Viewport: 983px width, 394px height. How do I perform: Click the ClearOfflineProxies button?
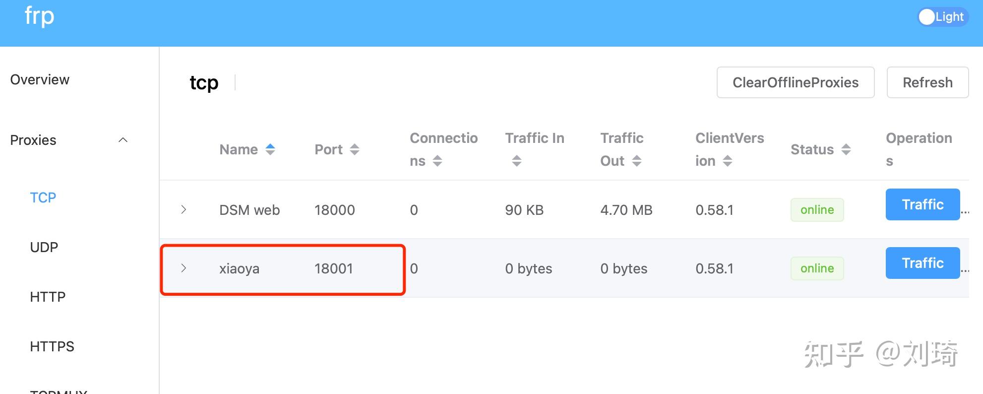point(795,82)
